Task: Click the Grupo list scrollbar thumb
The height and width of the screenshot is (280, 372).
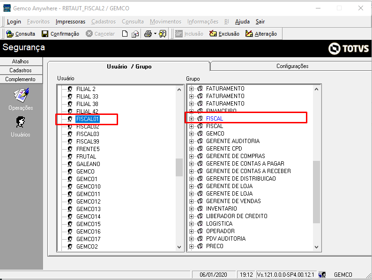Action: 316,192
